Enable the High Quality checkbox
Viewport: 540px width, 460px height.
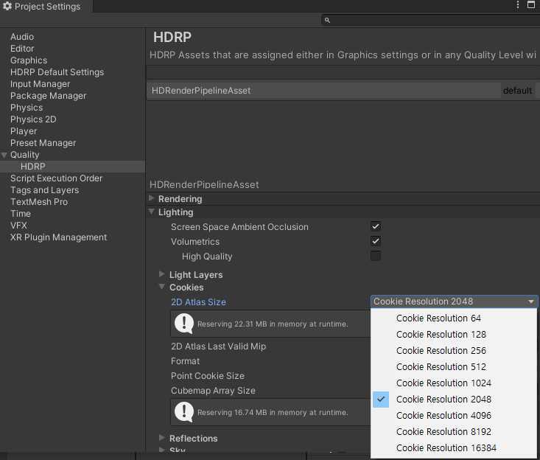(x=376, y=256)
